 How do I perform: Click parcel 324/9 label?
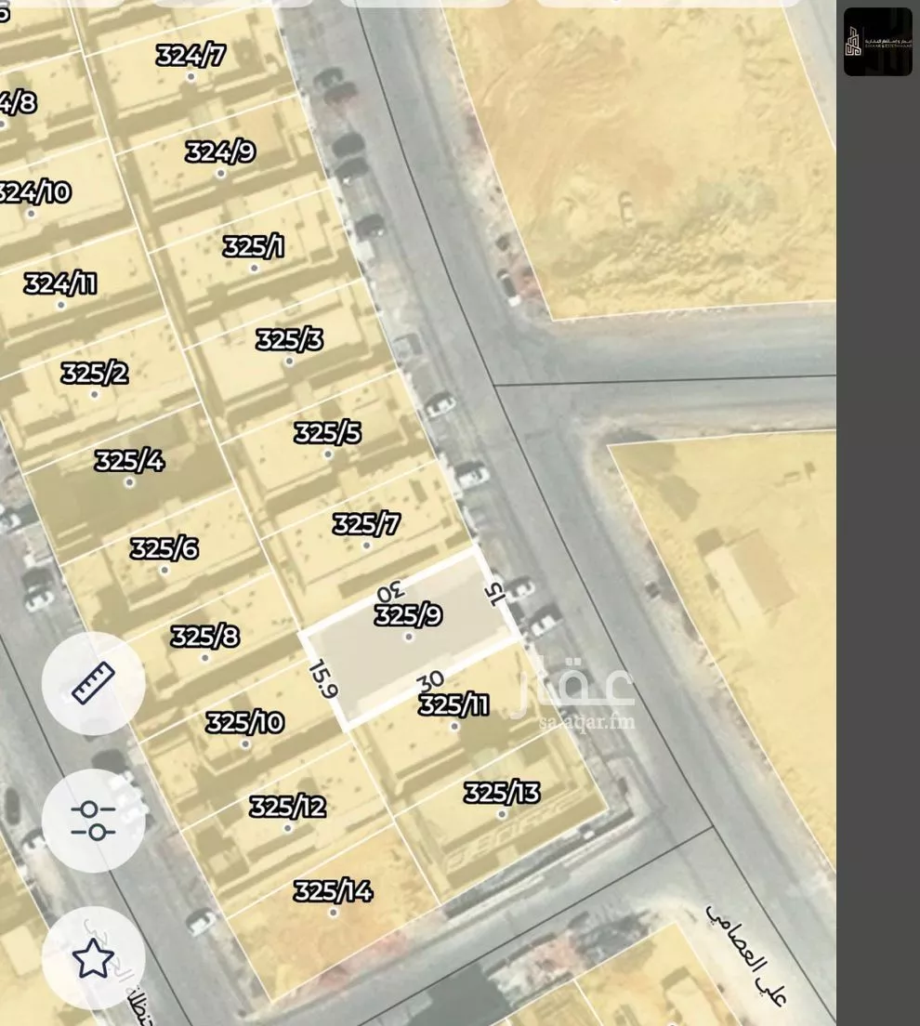[x=220, y=151]
